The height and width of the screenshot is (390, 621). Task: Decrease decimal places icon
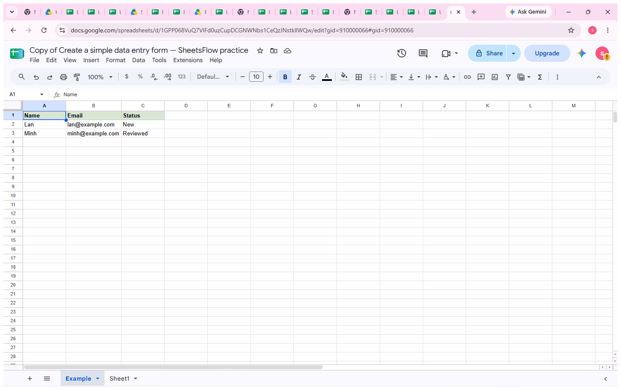point(154,77)
